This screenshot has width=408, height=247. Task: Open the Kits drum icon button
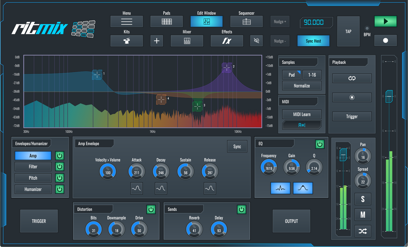point(126,41)
